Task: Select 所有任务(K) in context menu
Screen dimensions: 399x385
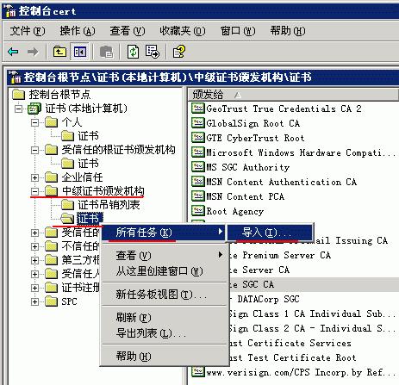Action: (165, 233)
